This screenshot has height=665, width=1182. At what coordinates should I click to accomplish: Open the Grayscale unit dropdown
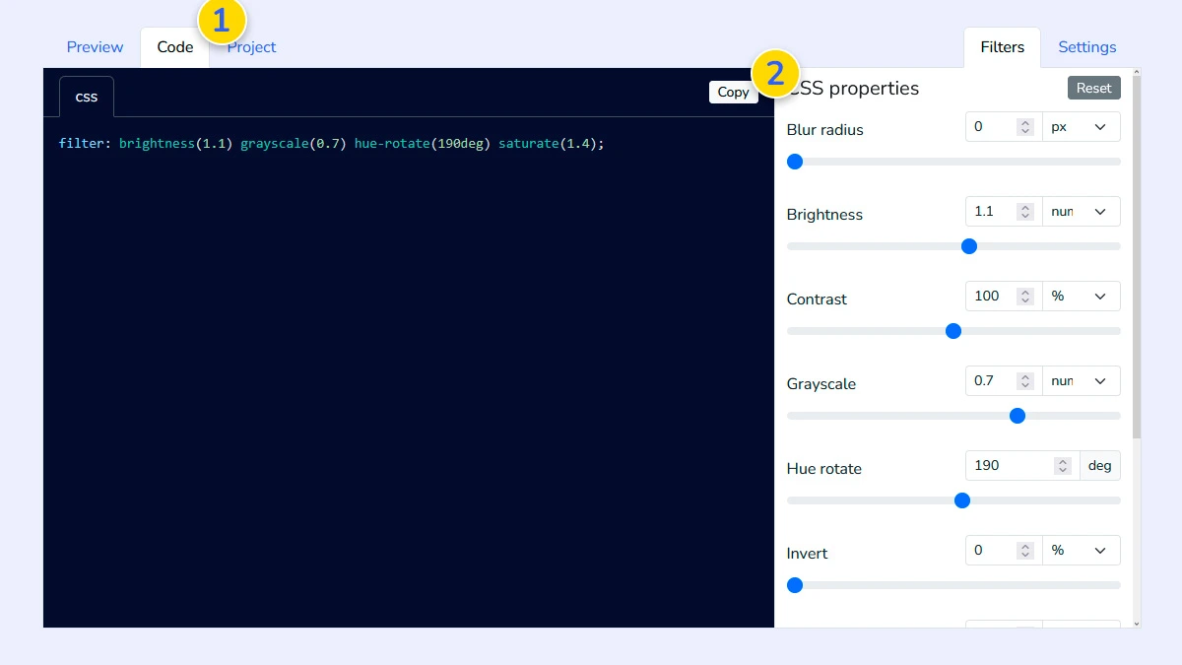click(1081, 380)
